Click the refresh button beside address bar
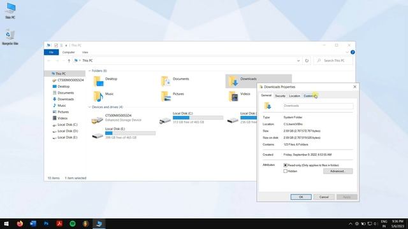The image size is (408, 229). click(307, 60)
